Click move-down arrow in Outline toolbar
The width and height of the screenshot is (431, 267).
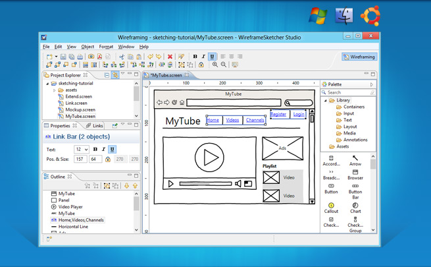tap(127, 186)
